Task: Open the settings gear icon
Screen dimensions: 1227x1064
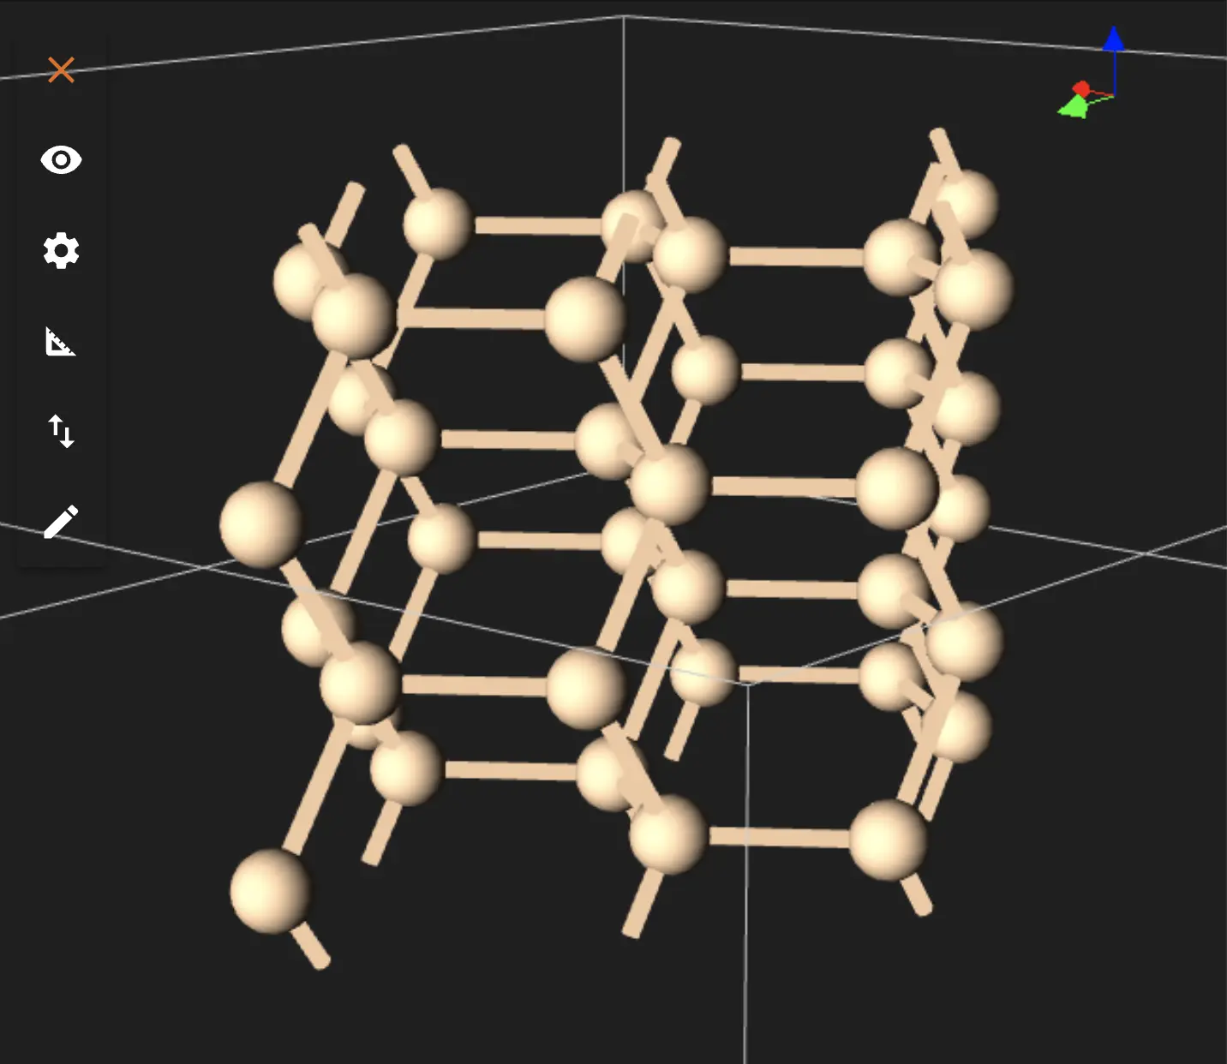Action: (61, 251)
